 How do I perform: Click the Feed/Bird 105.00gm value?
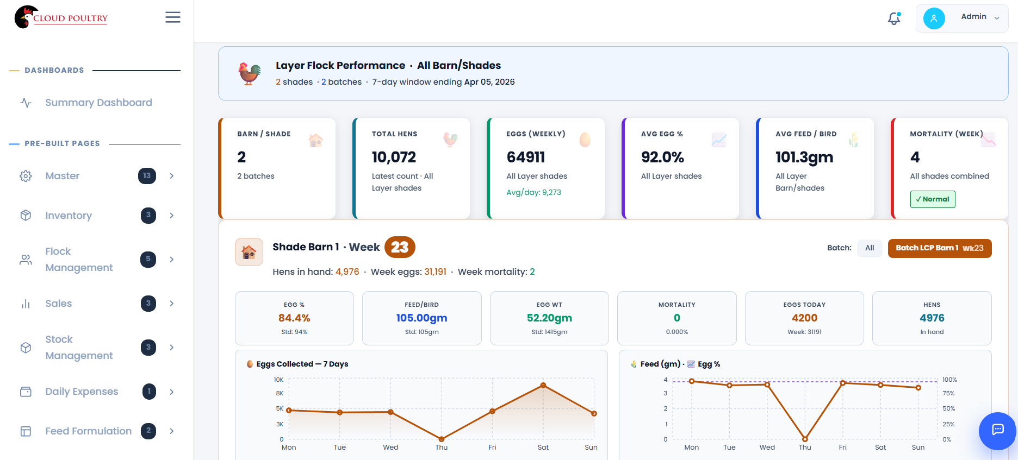(x=421, y=318)
